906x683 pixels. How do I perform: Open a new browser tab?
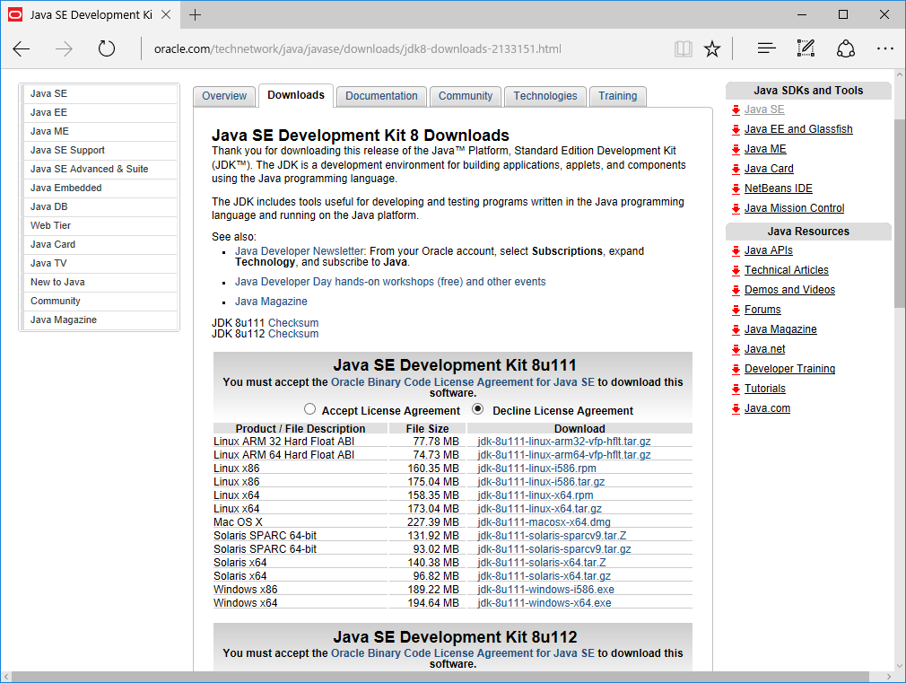pyautogui.click(x=195, y=14)
